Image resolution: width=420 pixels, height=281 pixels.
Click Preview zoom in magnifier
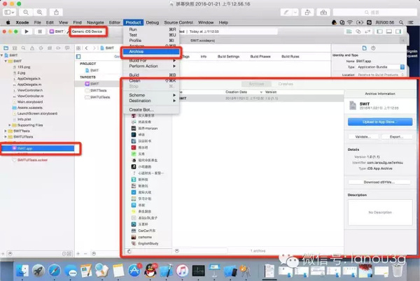point(39,13)
